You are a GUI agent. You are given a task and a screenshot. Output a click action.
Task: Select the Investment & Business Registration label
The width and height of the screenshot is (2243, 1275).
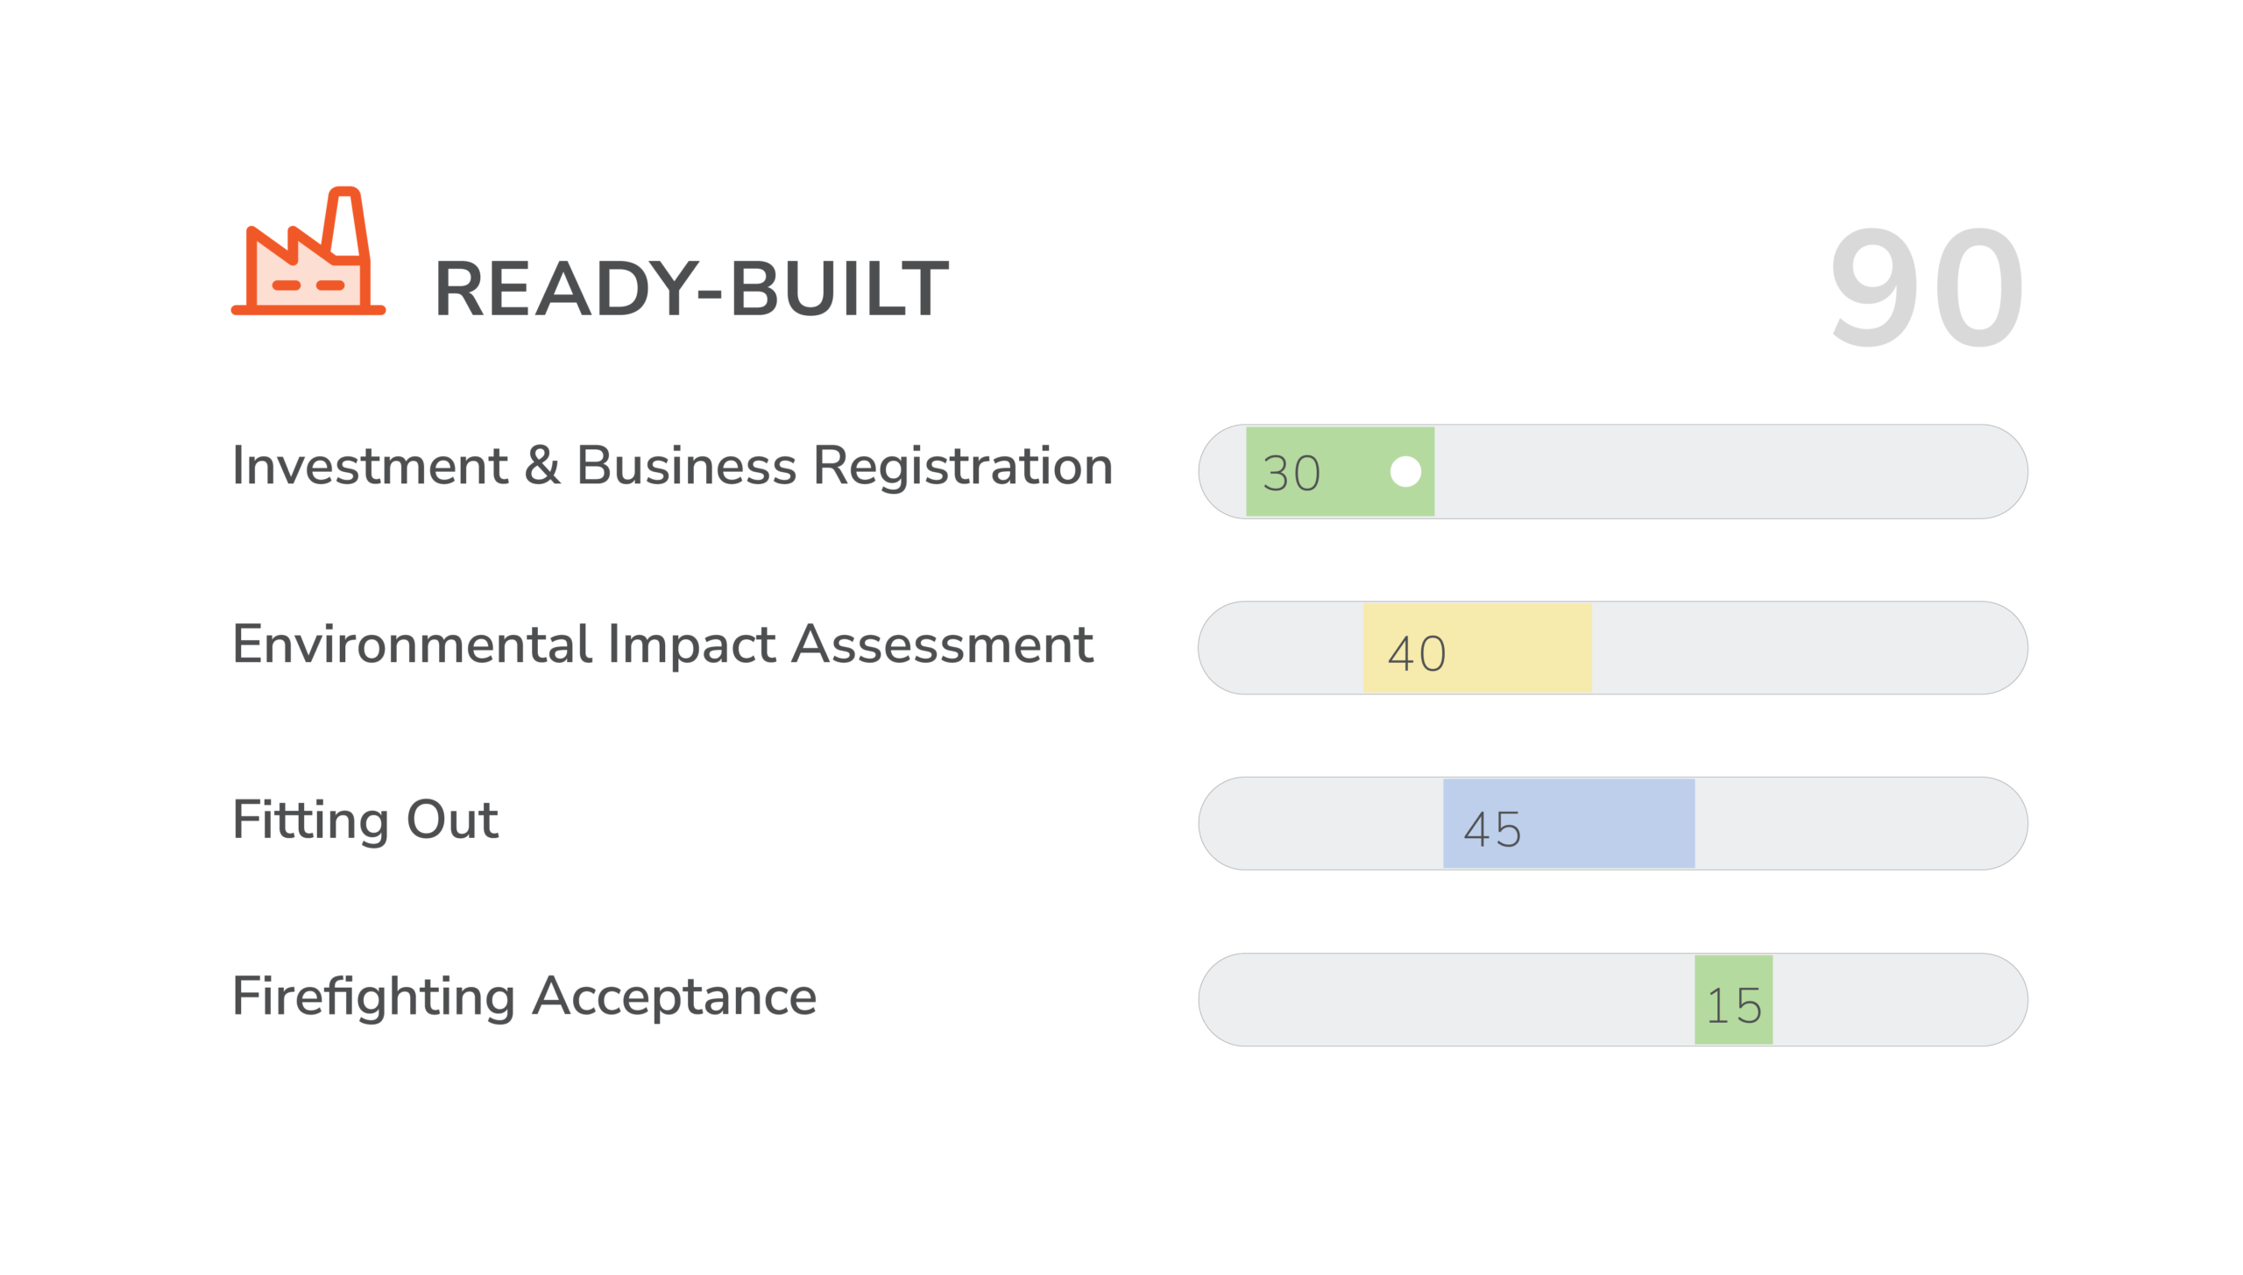[672, 465]
